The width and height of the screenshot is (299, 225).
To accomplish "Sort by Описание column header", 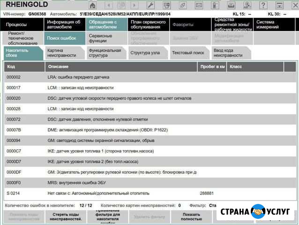I will point(121,67).
